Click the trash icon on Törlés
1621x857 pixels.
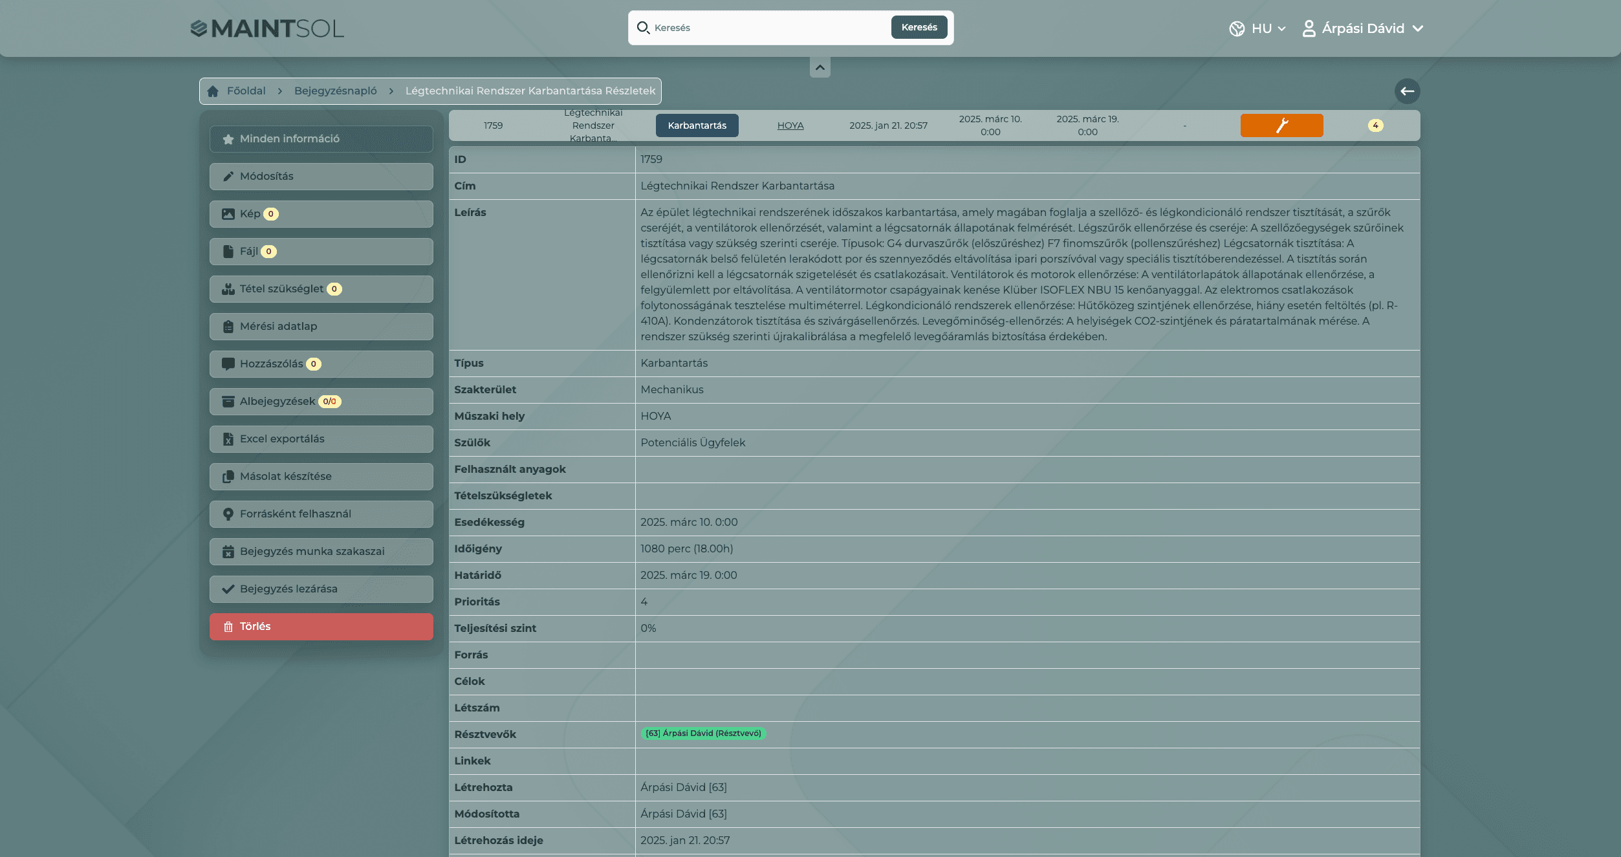pyautogui.click(x=228, y=627)
